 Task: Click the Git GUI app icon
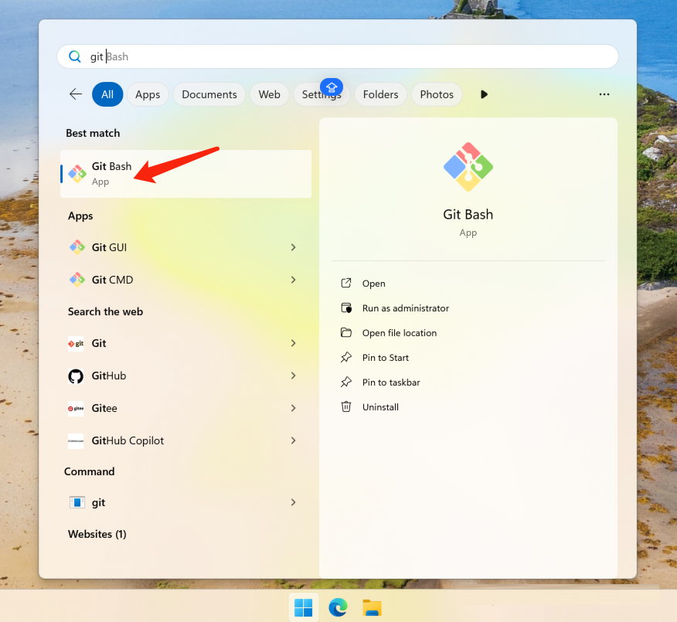[77, 247]
